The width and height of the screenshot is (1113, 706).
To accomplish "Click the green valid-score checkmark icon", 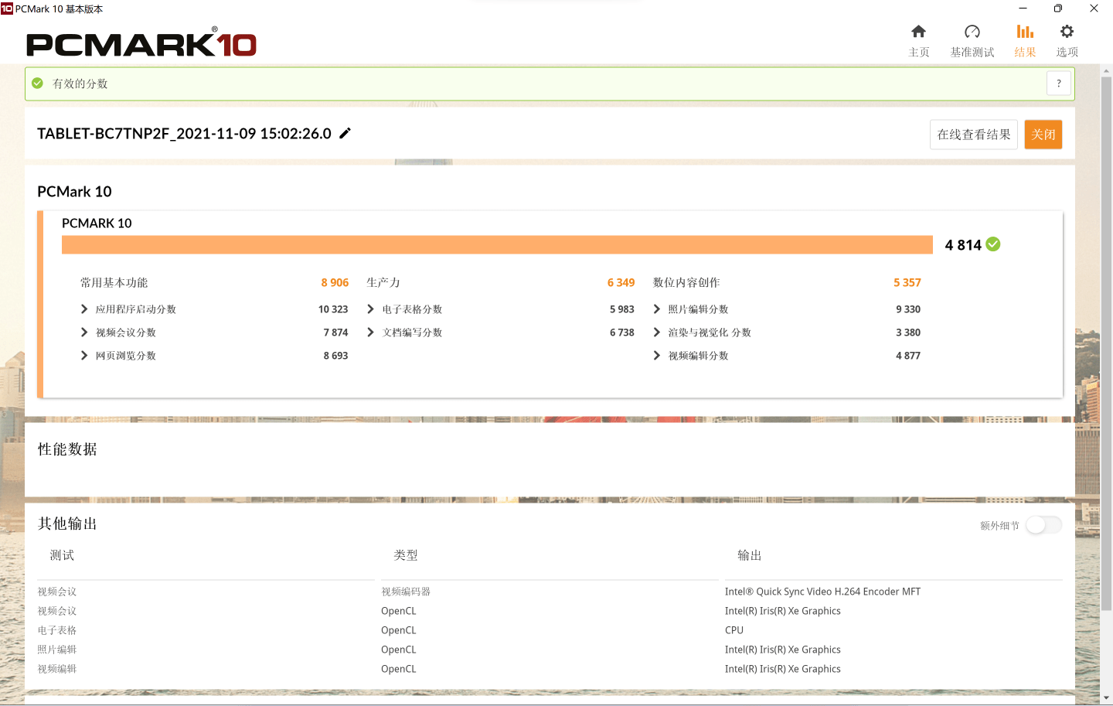I will (37, 83).
